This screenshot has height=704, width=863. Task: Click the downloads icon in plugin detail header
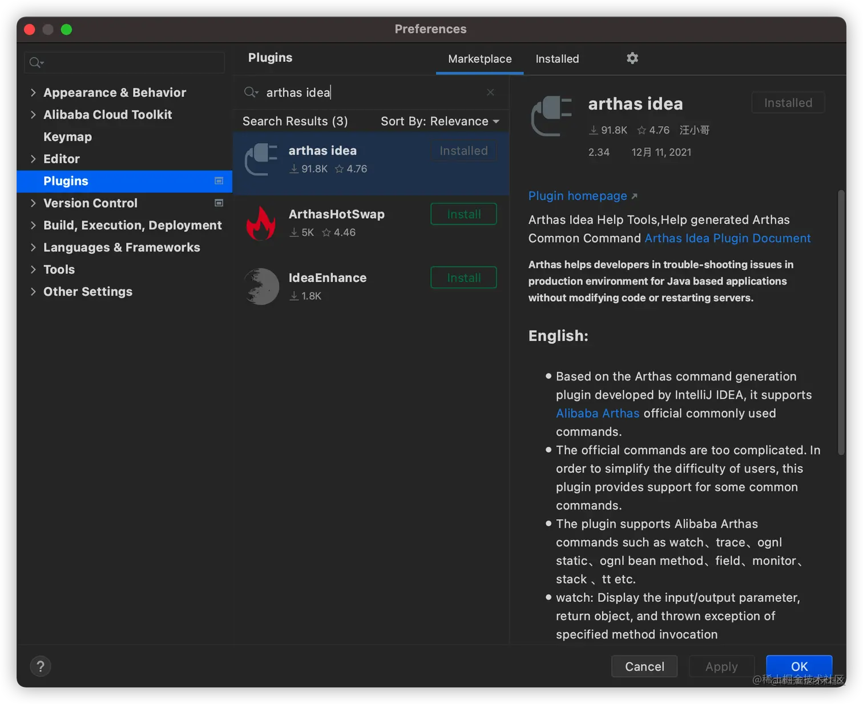tap(594, 130)
